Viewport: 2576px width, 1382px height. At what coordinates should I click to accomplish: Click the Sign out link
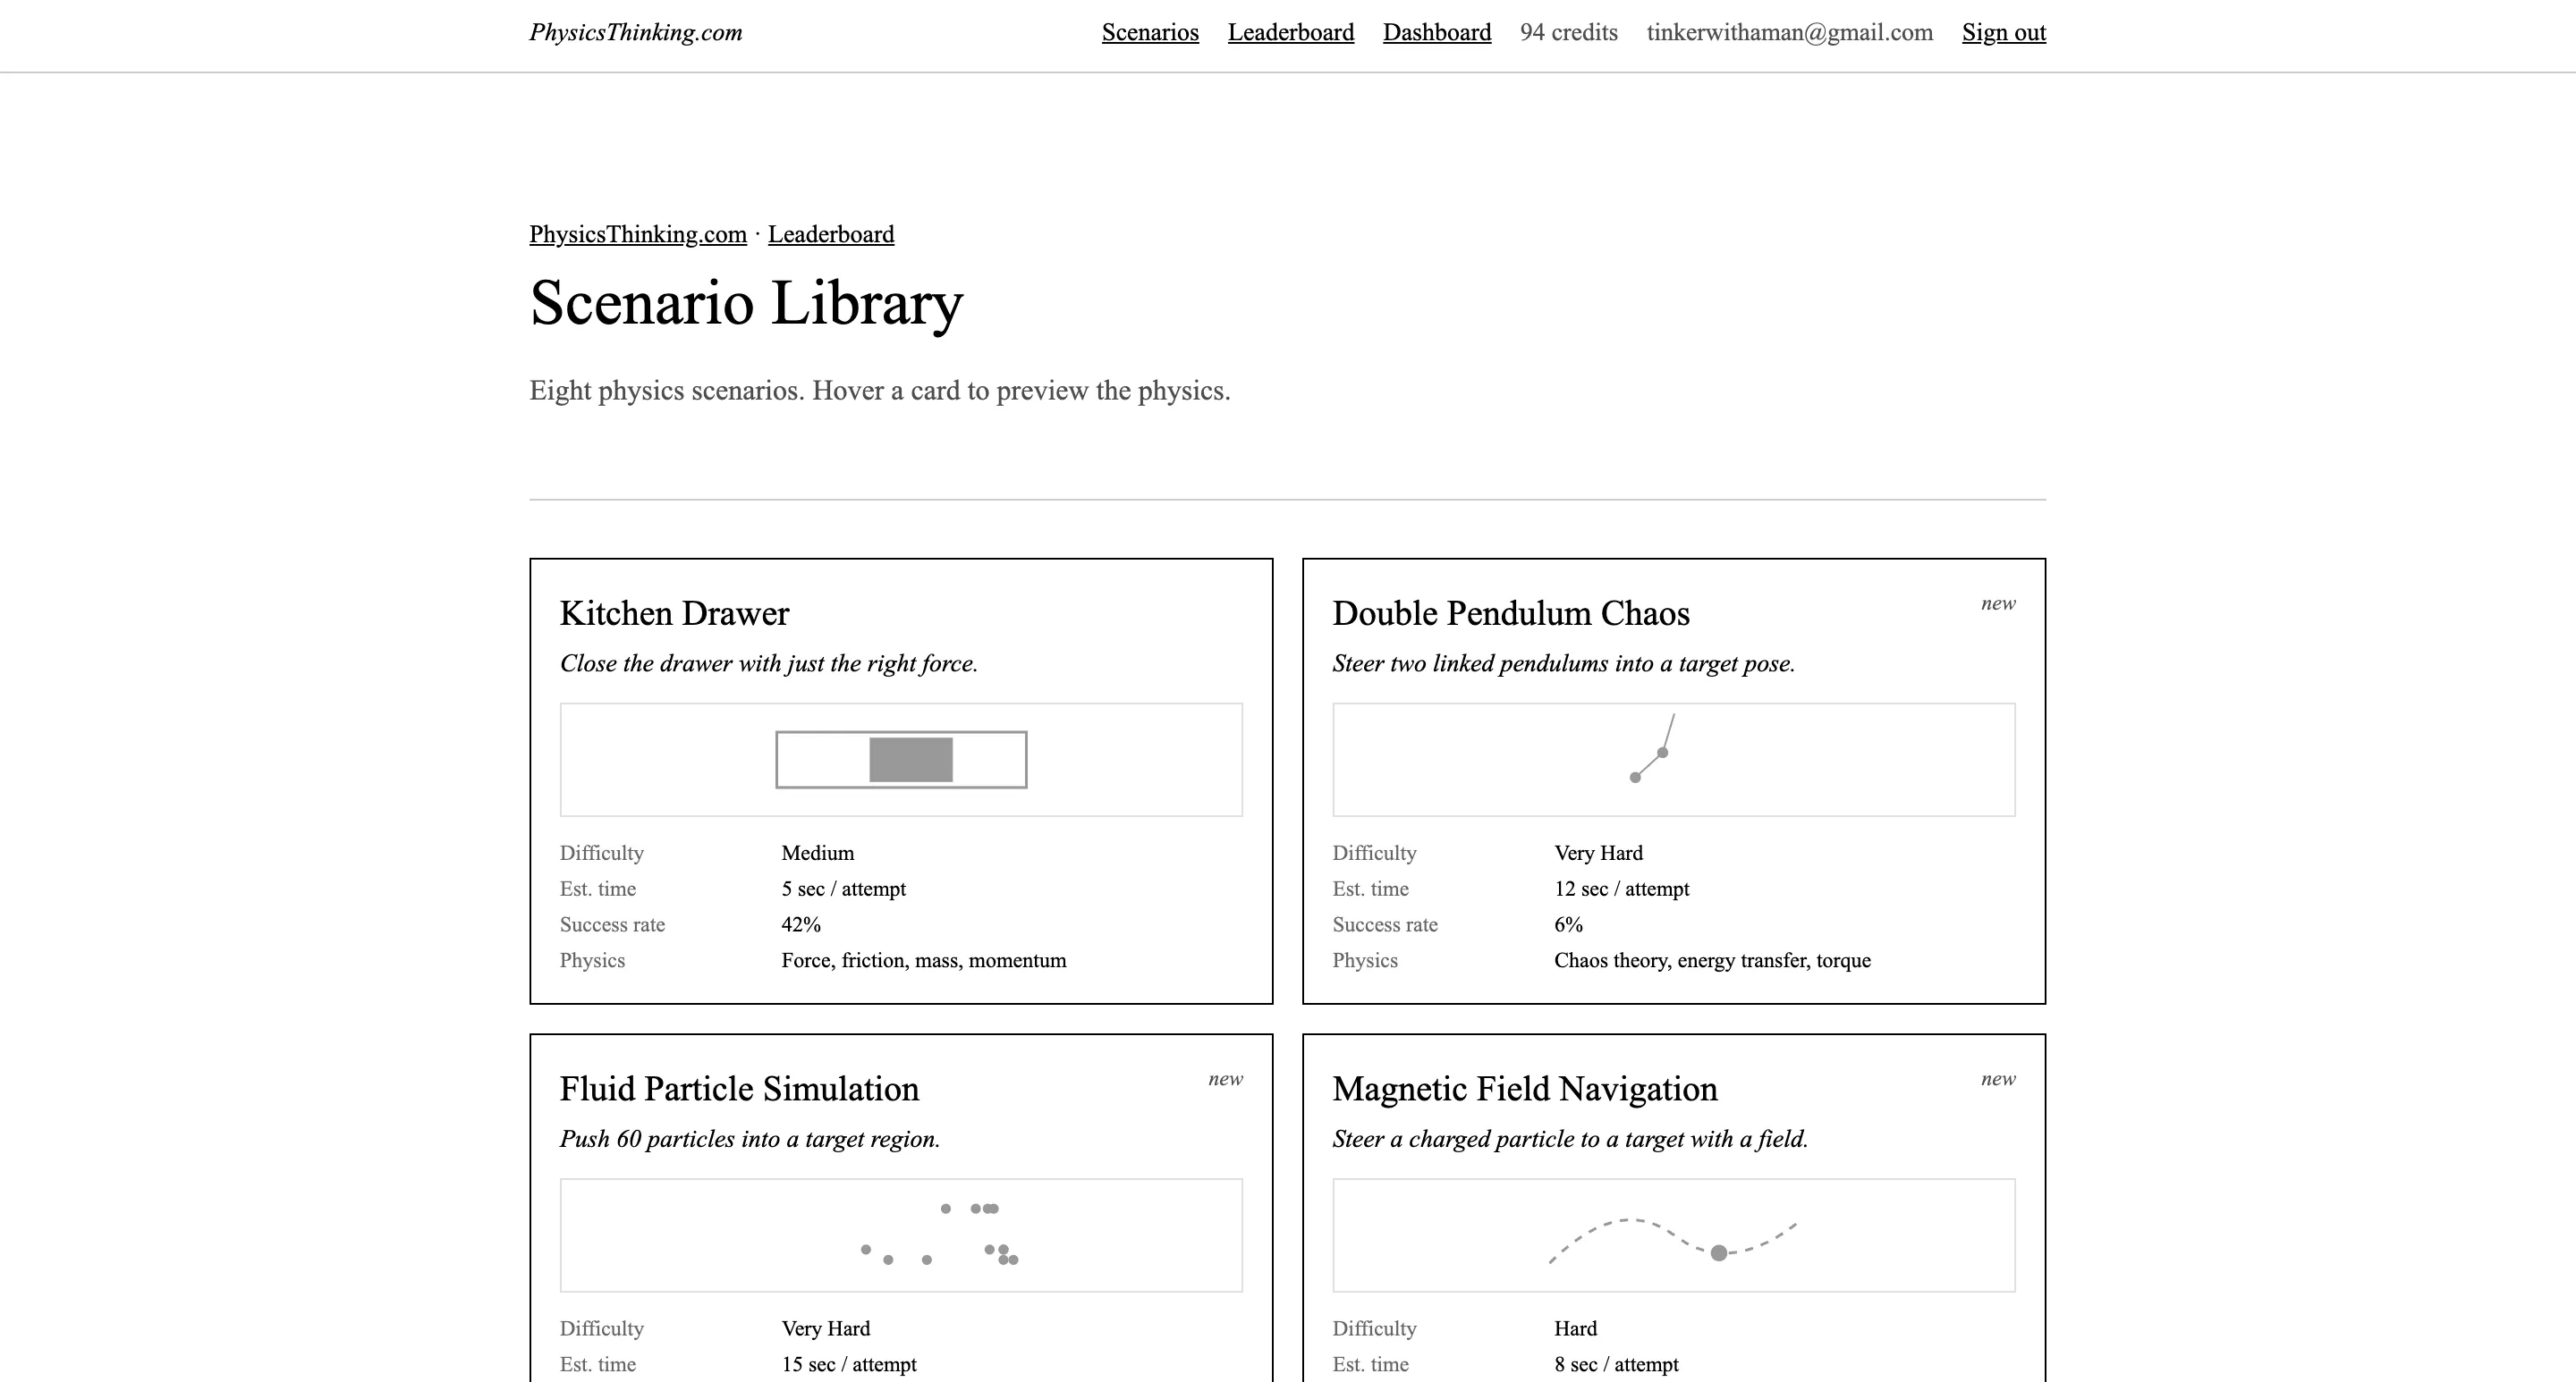[2004, 32]
